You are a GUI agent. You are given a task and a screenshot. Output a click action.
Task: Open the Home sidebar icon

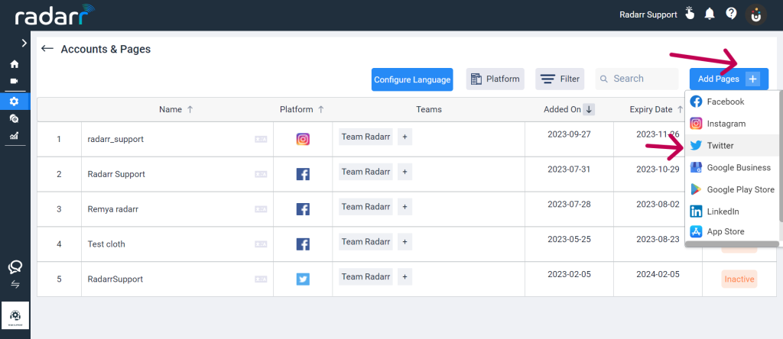pyautogui.click(x=15, y=64)
